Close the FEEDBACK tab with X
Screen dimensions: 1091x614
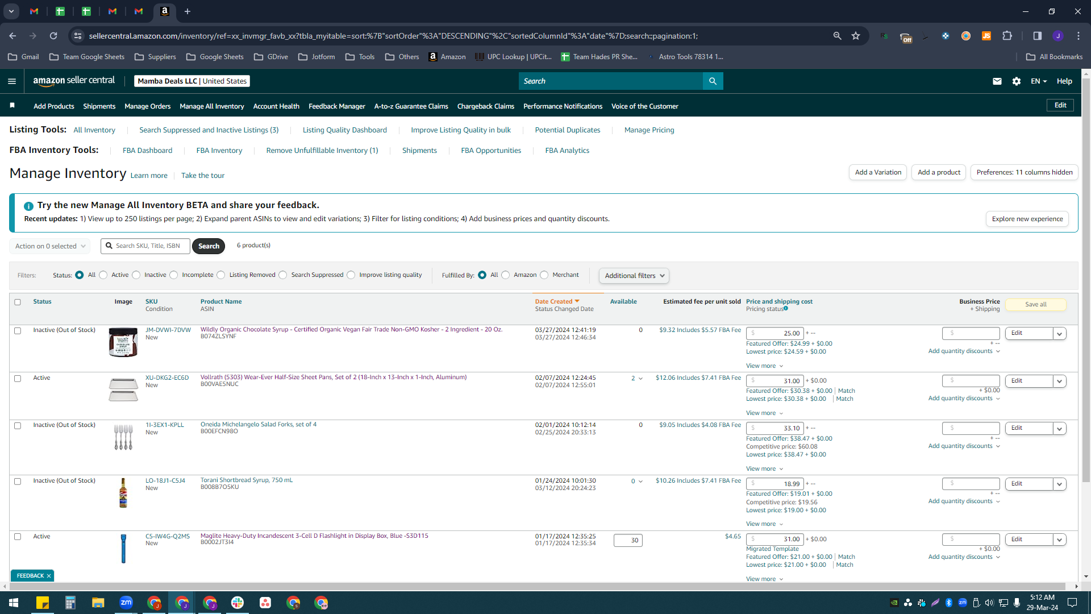(49, 576)
